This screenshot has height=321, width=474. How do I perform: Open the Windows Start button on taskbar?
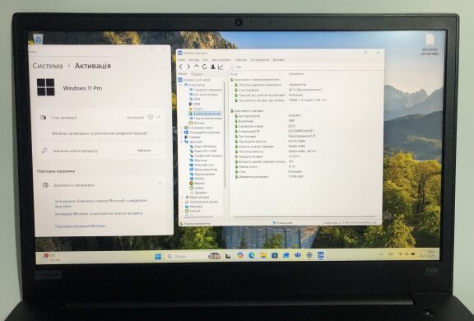[x=158, y=257]
